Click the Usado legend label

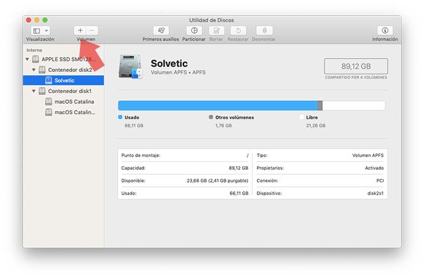[131, 117]
